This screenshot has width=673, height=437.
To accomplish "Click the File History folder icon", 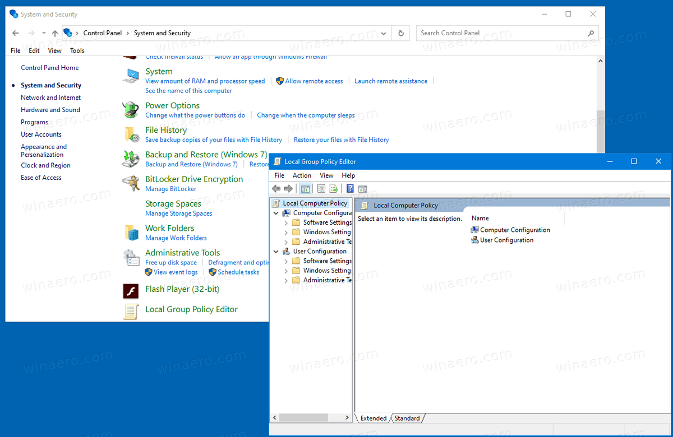I will click(131, 134).
